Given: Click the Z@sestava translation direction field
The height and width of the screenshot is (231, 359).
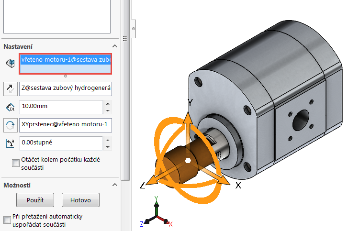Looking at the screenshot, I should pyautogui.click(x=66, y=89).
